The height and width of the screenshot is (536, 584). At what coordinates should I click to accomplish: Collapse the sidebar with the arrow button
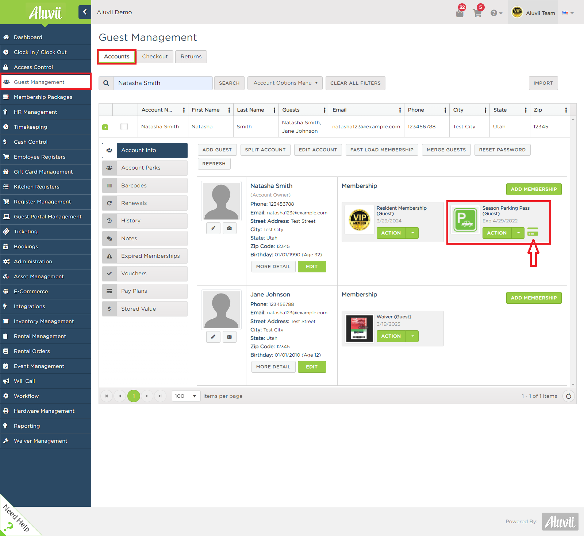pyautogui.click(x=85, y=12)
